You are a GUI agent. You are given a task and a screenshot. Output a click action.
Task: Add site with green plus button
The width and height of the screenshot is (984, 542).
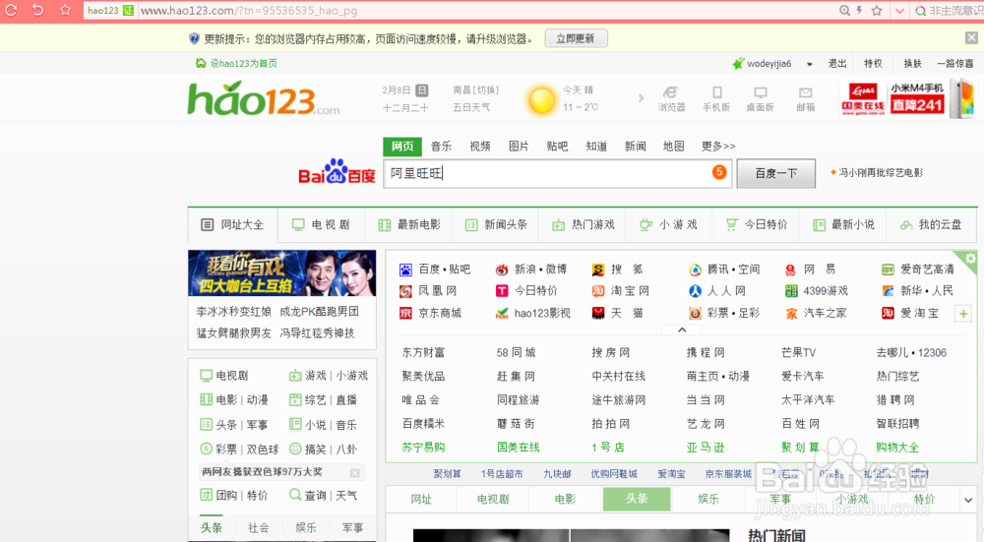coord(963,314)
